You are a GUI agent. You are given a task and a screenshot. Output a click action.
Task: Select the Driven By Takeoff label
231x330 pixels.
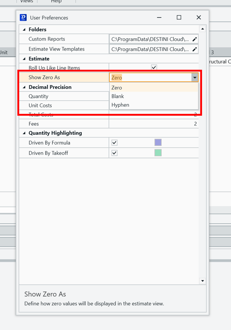point(48,153)
